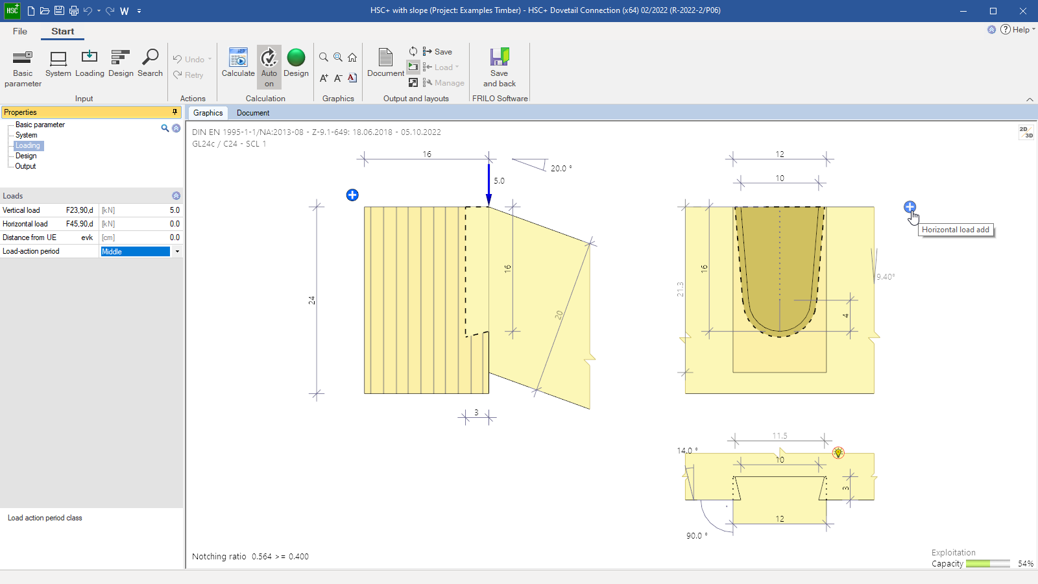Viewport: 1038px width, 584px height.
Task: Open the Document output button
Action: [385, 64]
